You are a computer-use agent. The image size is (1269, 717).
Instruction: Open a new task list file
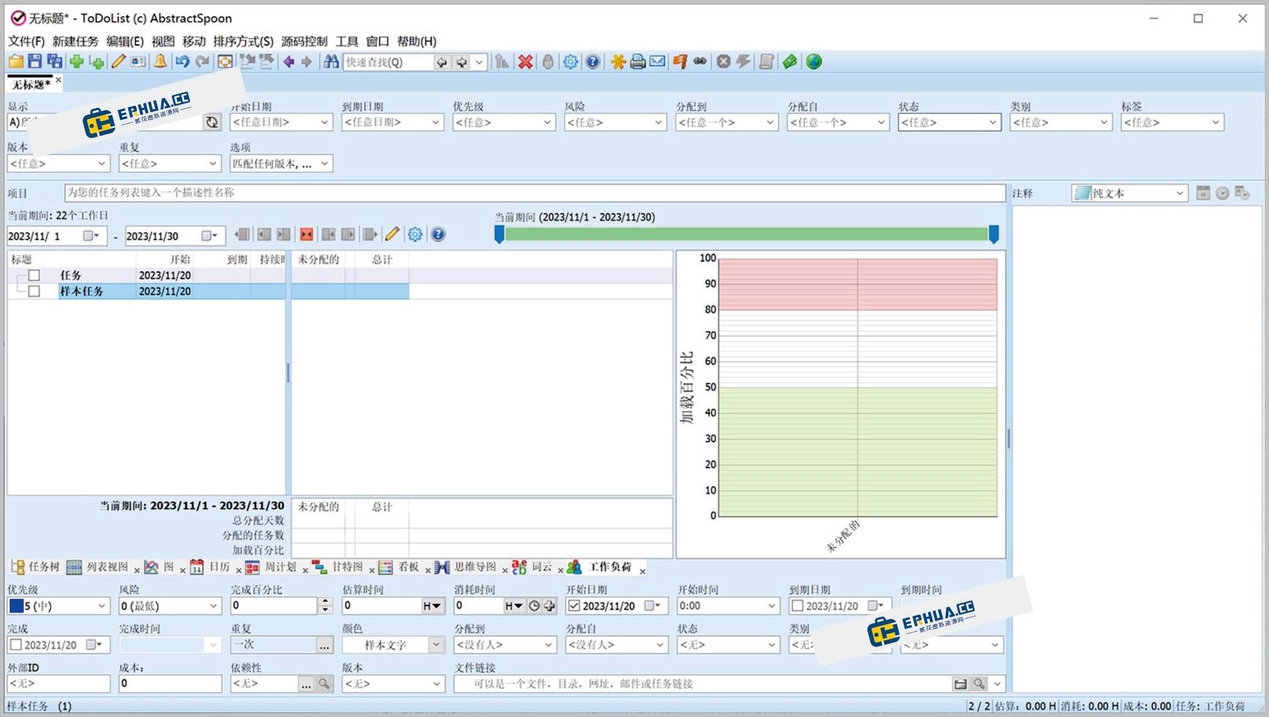[15, 62]
